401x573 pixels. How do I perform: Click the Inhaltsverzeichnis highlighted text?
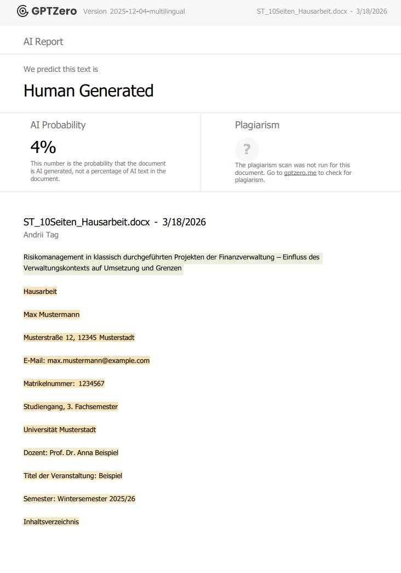pos(51,521)
